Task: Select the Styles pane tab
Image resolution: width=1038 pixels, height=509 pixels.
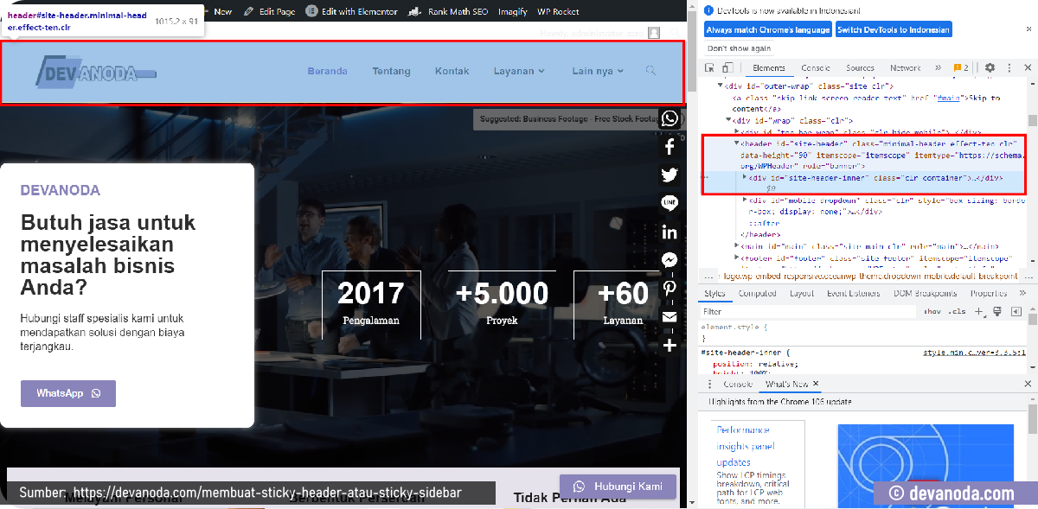Action: click(x=715, y=294)
